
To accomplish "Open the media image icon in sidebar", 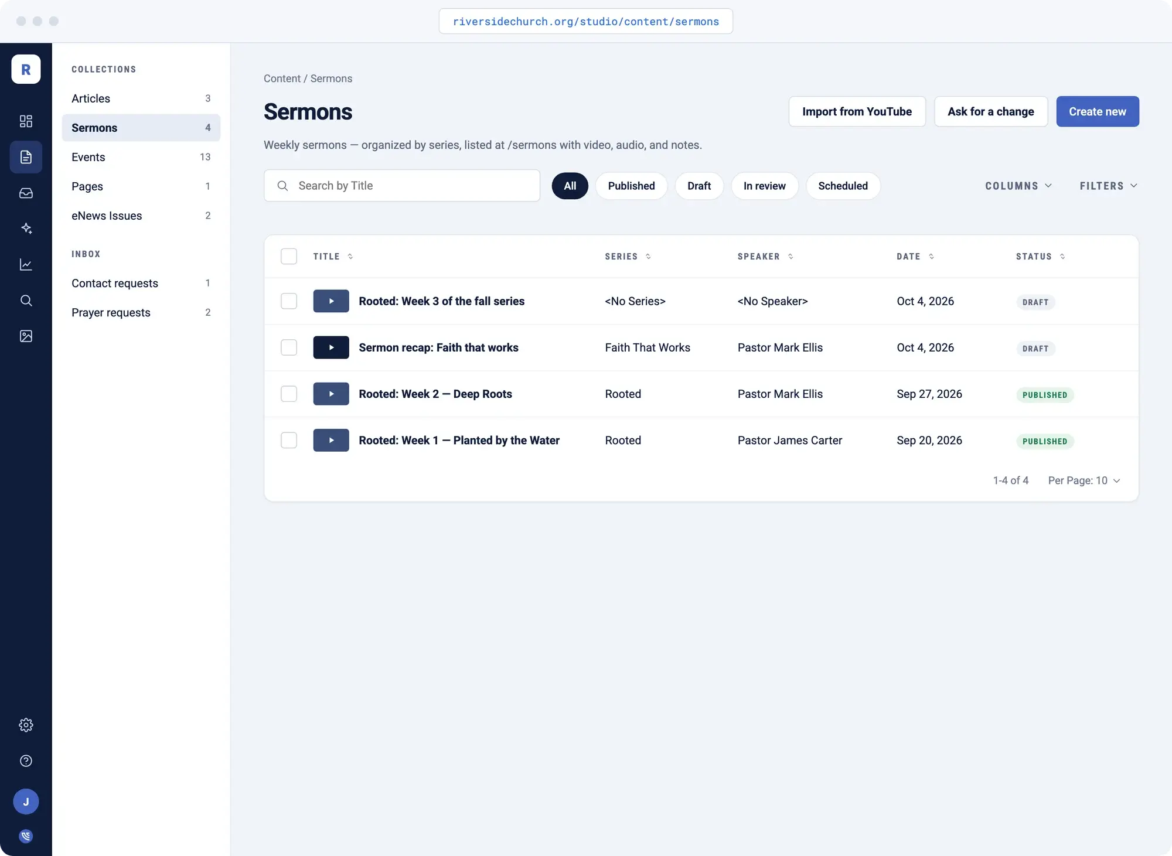I will tap(26, 336).
